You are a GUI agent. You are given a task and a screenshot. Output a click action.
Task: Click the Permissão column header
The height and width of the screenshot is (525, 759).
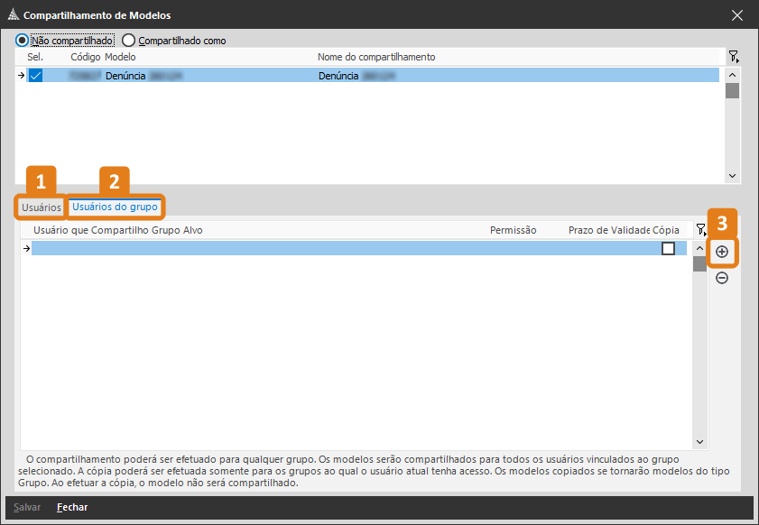[x=513, y=230]
